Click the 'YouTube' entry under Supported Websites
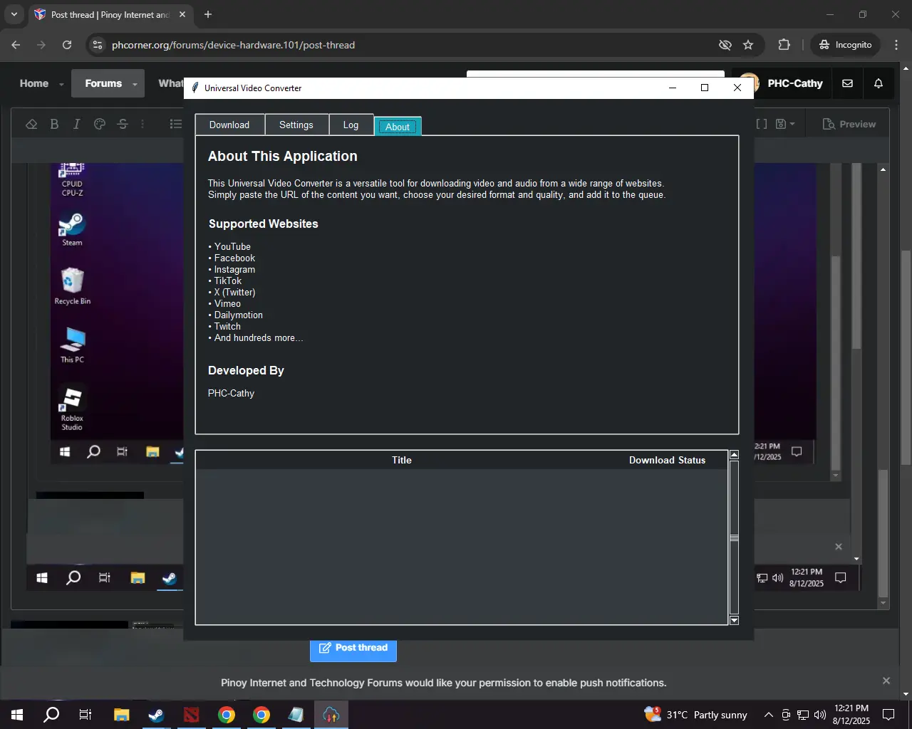The width and height of the screenshot is (912, 729). pyautogui.click(x=232, y=246)
